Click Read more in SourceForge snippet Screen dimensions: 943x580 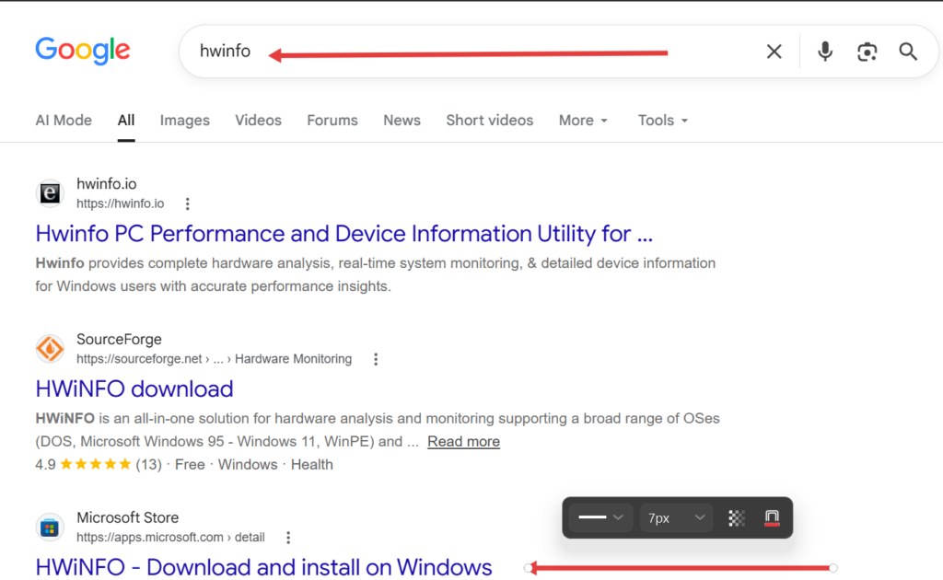click(464, 442)
